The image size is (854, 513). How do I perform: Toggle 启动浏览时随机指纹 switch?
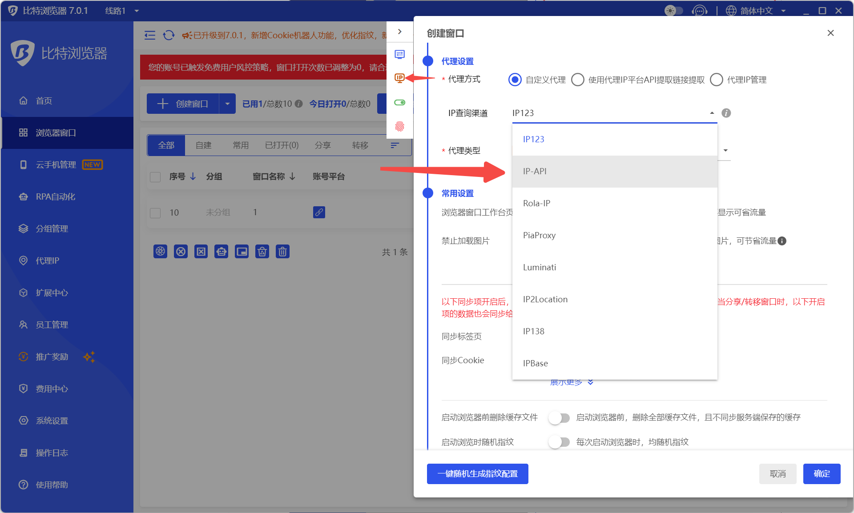coord(559,442)
